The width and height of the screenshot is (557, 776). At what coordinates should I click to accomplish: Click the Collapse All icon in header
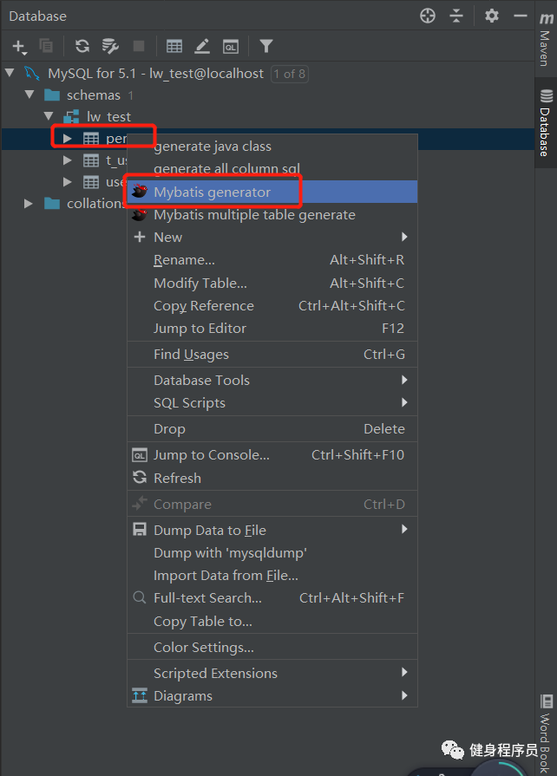tap(456, 16)
